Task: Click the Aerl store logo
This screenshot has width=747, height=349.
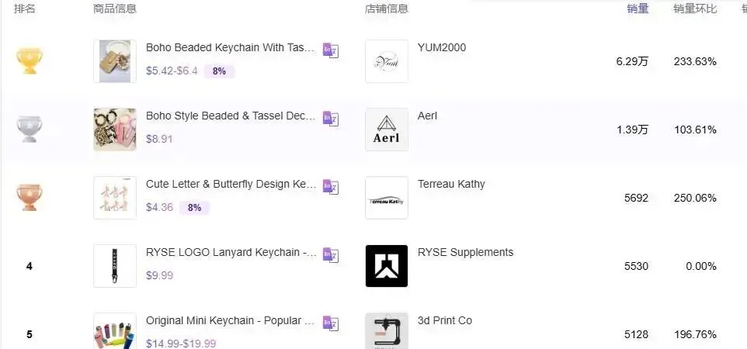Action: 387,130
